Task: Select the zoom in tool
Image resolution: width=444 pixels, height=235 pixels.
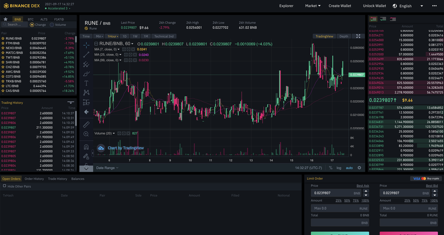Action: coord(86,134)
